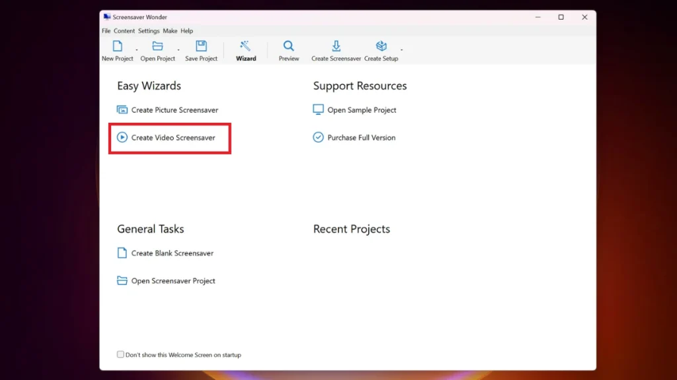Click the Save Project disk icon
Image resolution: width=677 pixels, height=380 pixels.
click(201, 46)
